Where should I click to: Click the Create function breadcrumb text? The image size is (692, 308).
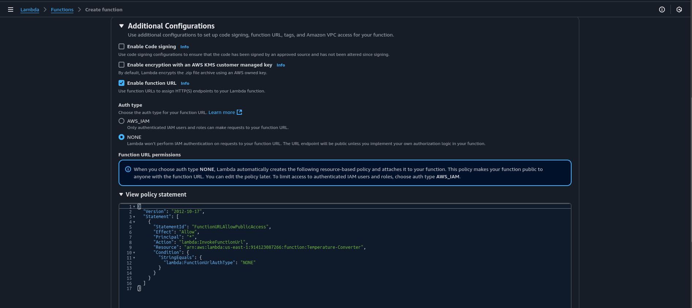[104, 9]
